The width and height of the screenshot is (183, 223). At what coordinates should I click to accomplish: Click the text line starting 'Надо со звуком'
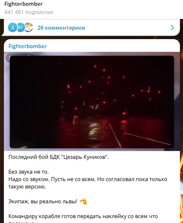pos(88,179)
